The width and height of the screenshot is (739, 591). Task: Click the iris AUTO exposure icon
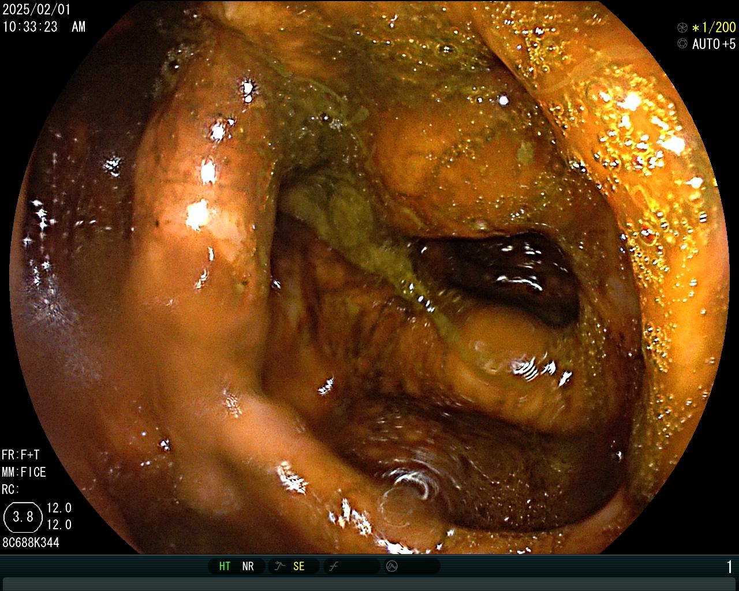(682, 43)
